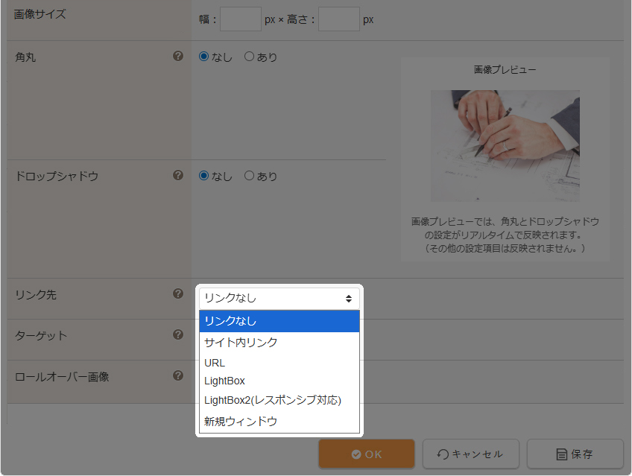Screen dimensions: 632x476
Task: Click help icon next to ドロップシャドウ
Action: [178, 176]
